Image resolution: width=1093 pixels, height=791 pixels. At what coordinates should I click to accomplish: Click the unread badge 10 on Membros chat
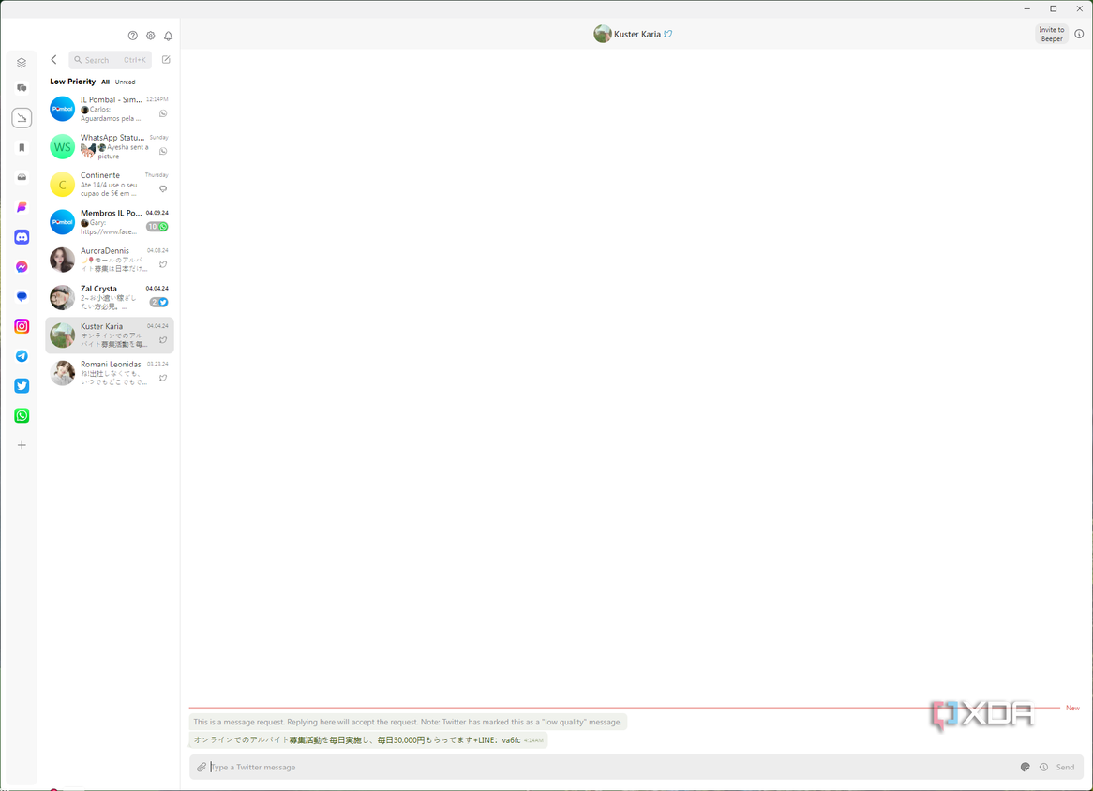157,227
